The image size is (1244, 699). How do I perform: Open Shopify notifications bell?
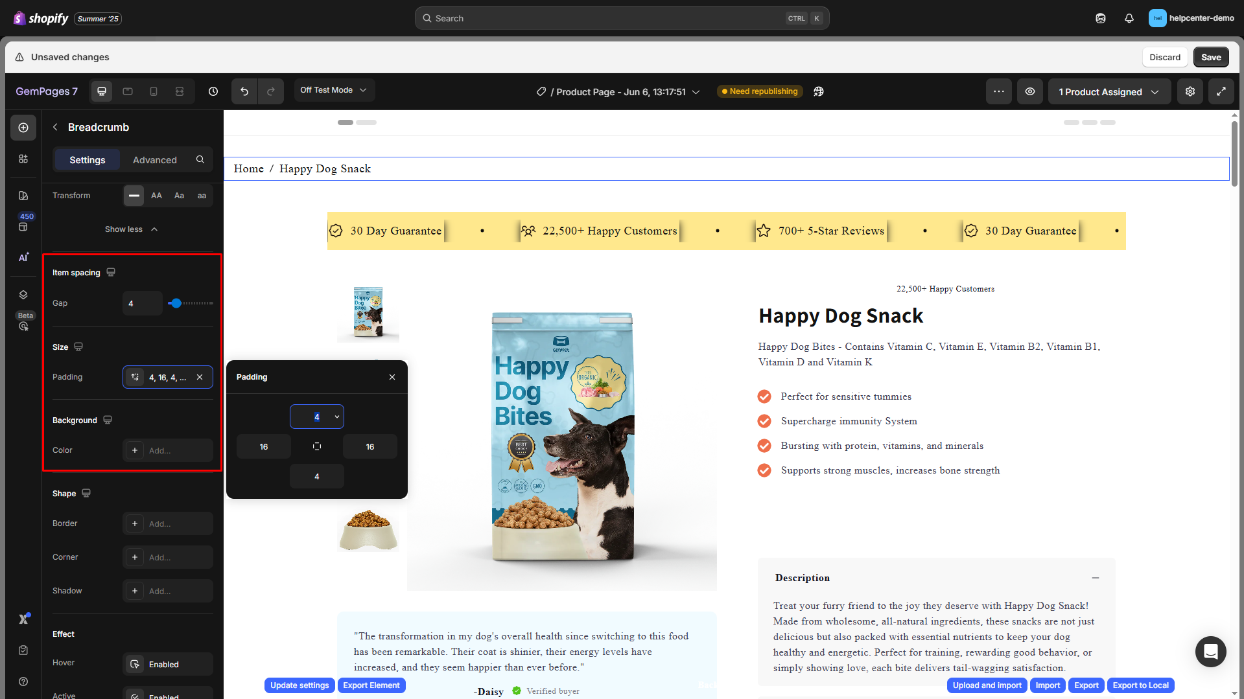(1129, 18)
